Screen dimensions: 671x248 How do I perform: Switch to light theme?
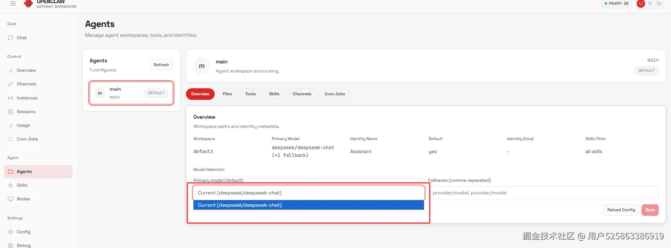point(650,4)
